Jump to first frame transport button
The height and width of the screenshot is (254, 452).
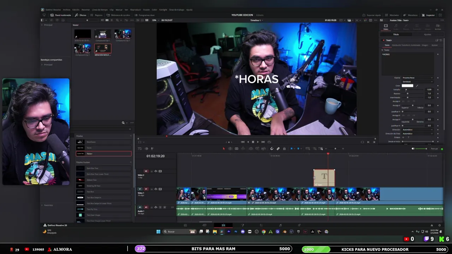(243, 142)
